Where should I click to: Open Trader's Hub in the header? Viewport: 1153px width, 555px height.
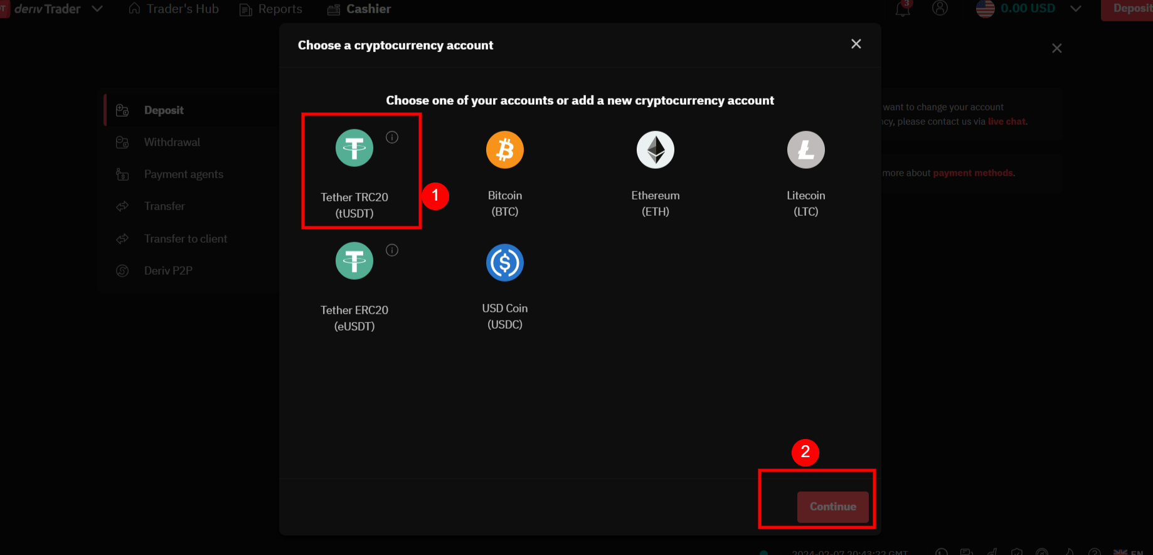174,9
